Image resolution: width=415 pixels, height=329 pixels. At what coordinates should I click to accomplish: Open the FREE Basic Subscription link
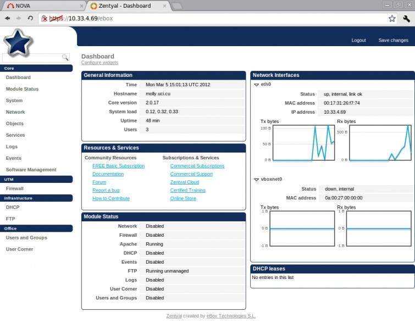click(119, 166)
